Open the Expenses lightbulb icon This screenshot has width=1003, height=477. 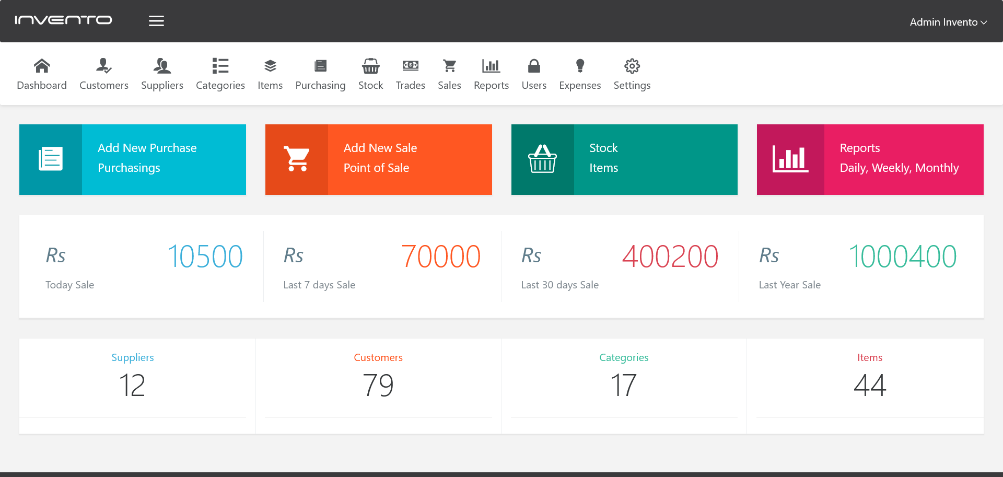(x=580, y=66)
